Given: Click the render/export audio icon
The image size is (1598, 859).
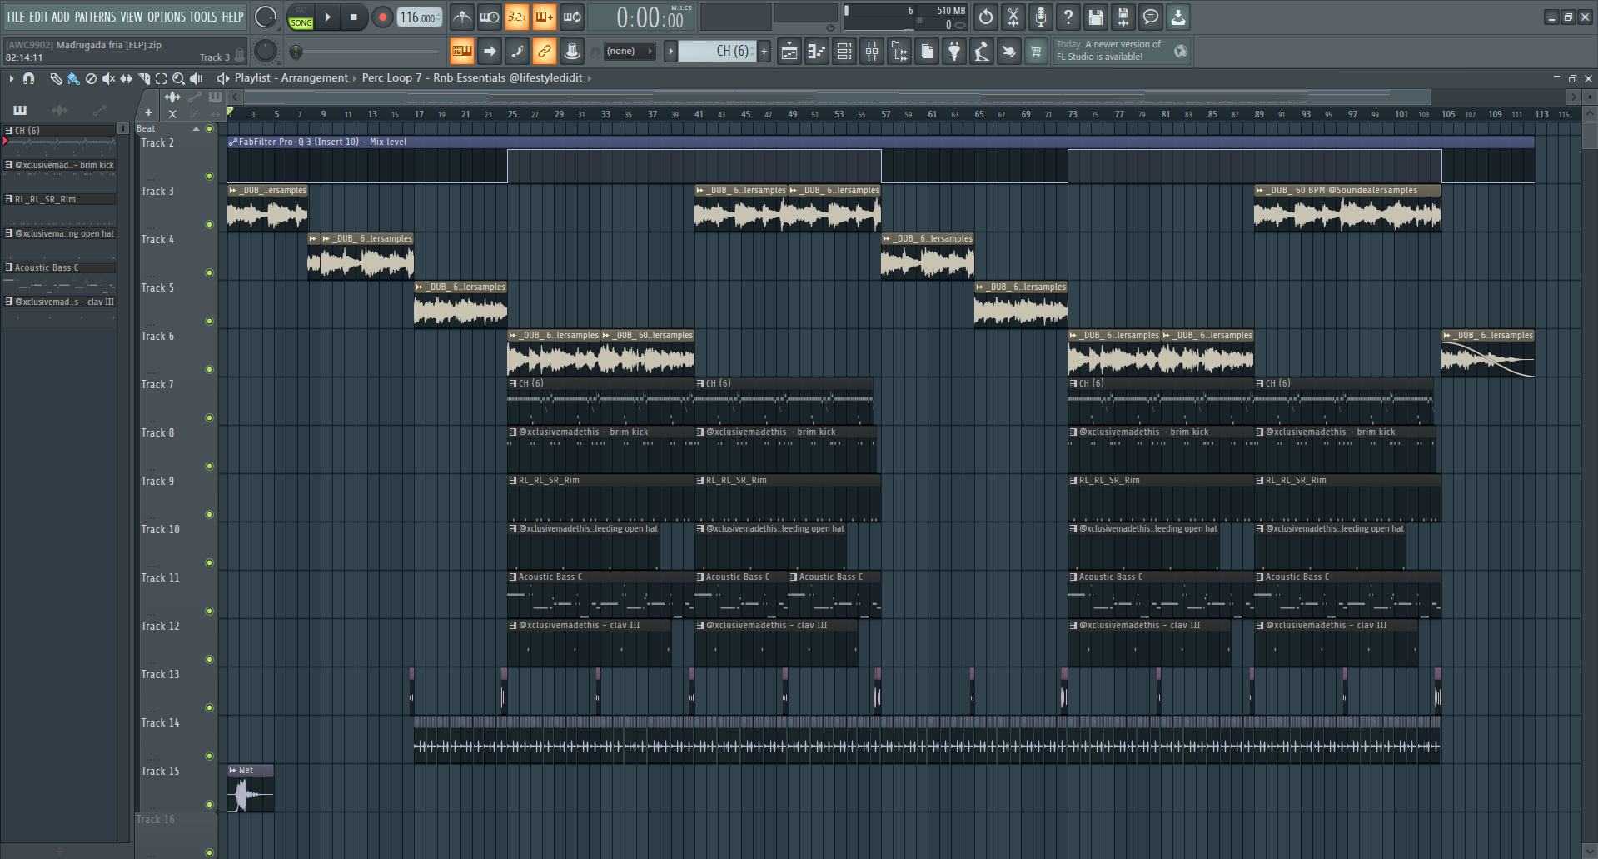Looking at the screenshot, I should [1123, 17].
